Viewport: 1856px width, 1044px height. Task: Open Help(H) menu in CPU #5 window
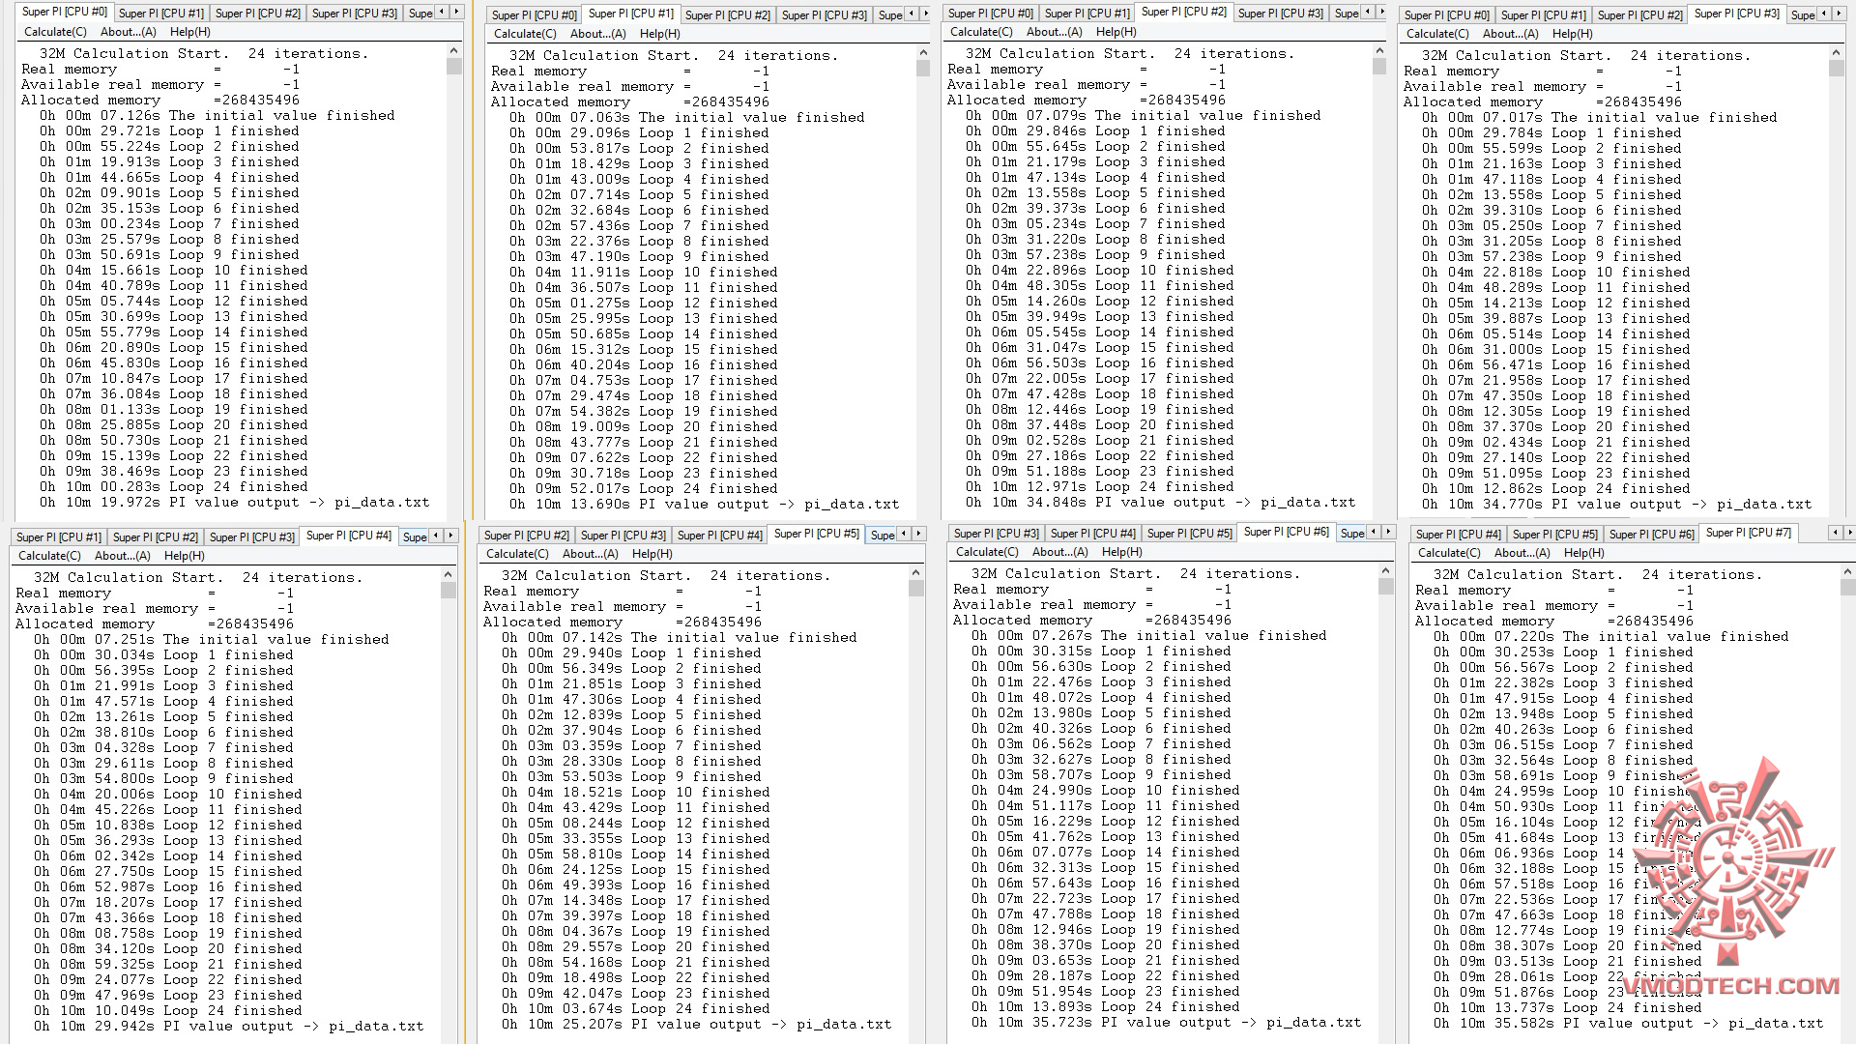tap(652, 554)
